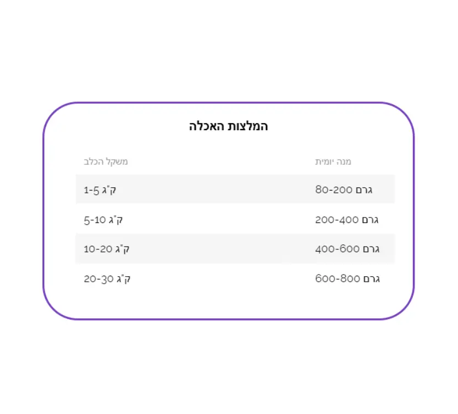Viewport: 458px width, 414px height.
Task: Click the word גרם in the 600-800 row
Action: (372, 279)
